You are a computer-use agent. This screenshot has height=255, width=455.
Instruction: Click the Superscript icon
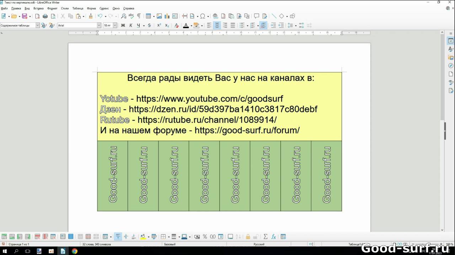click(x=159, y=25)
